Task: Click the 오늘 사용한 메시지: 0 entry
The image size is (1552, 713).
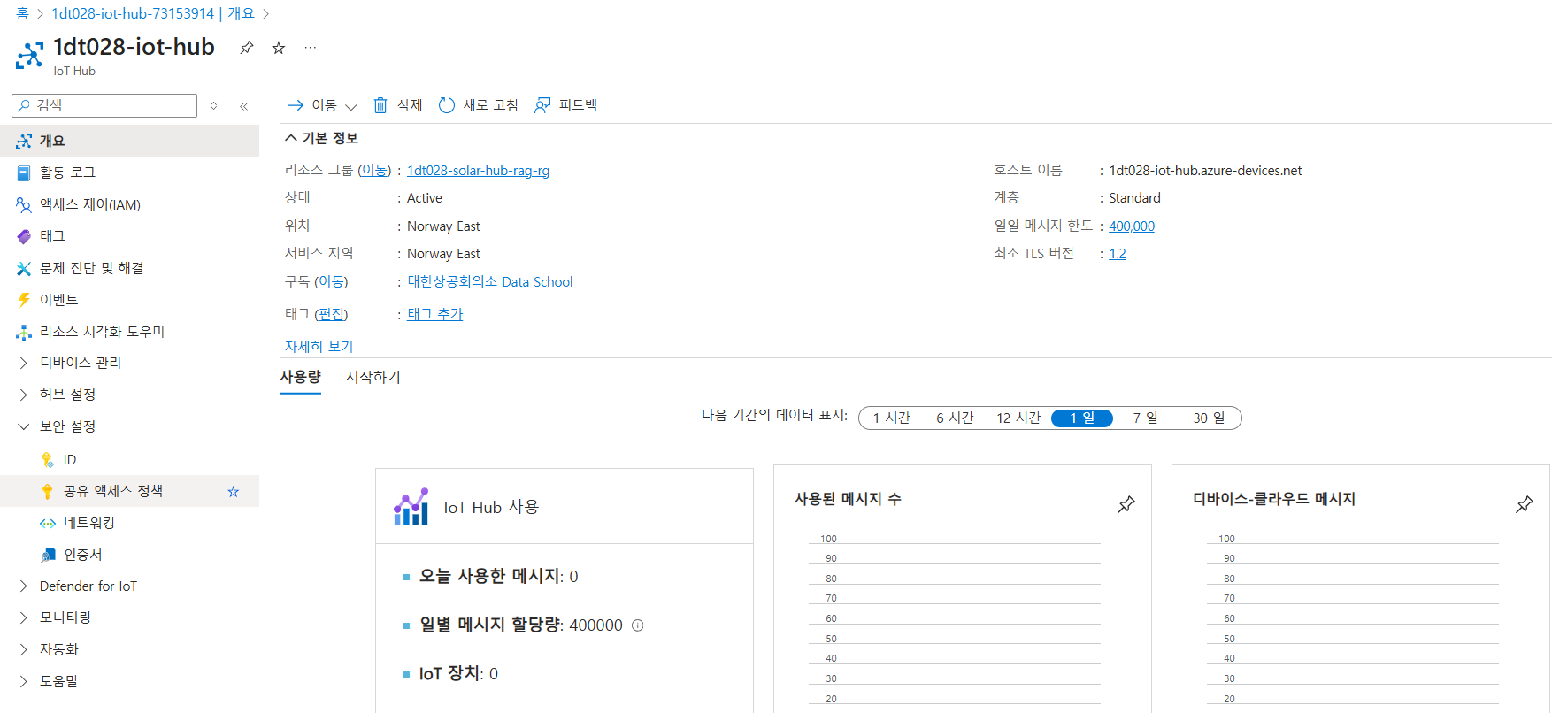Action: [x=498, y=576]
